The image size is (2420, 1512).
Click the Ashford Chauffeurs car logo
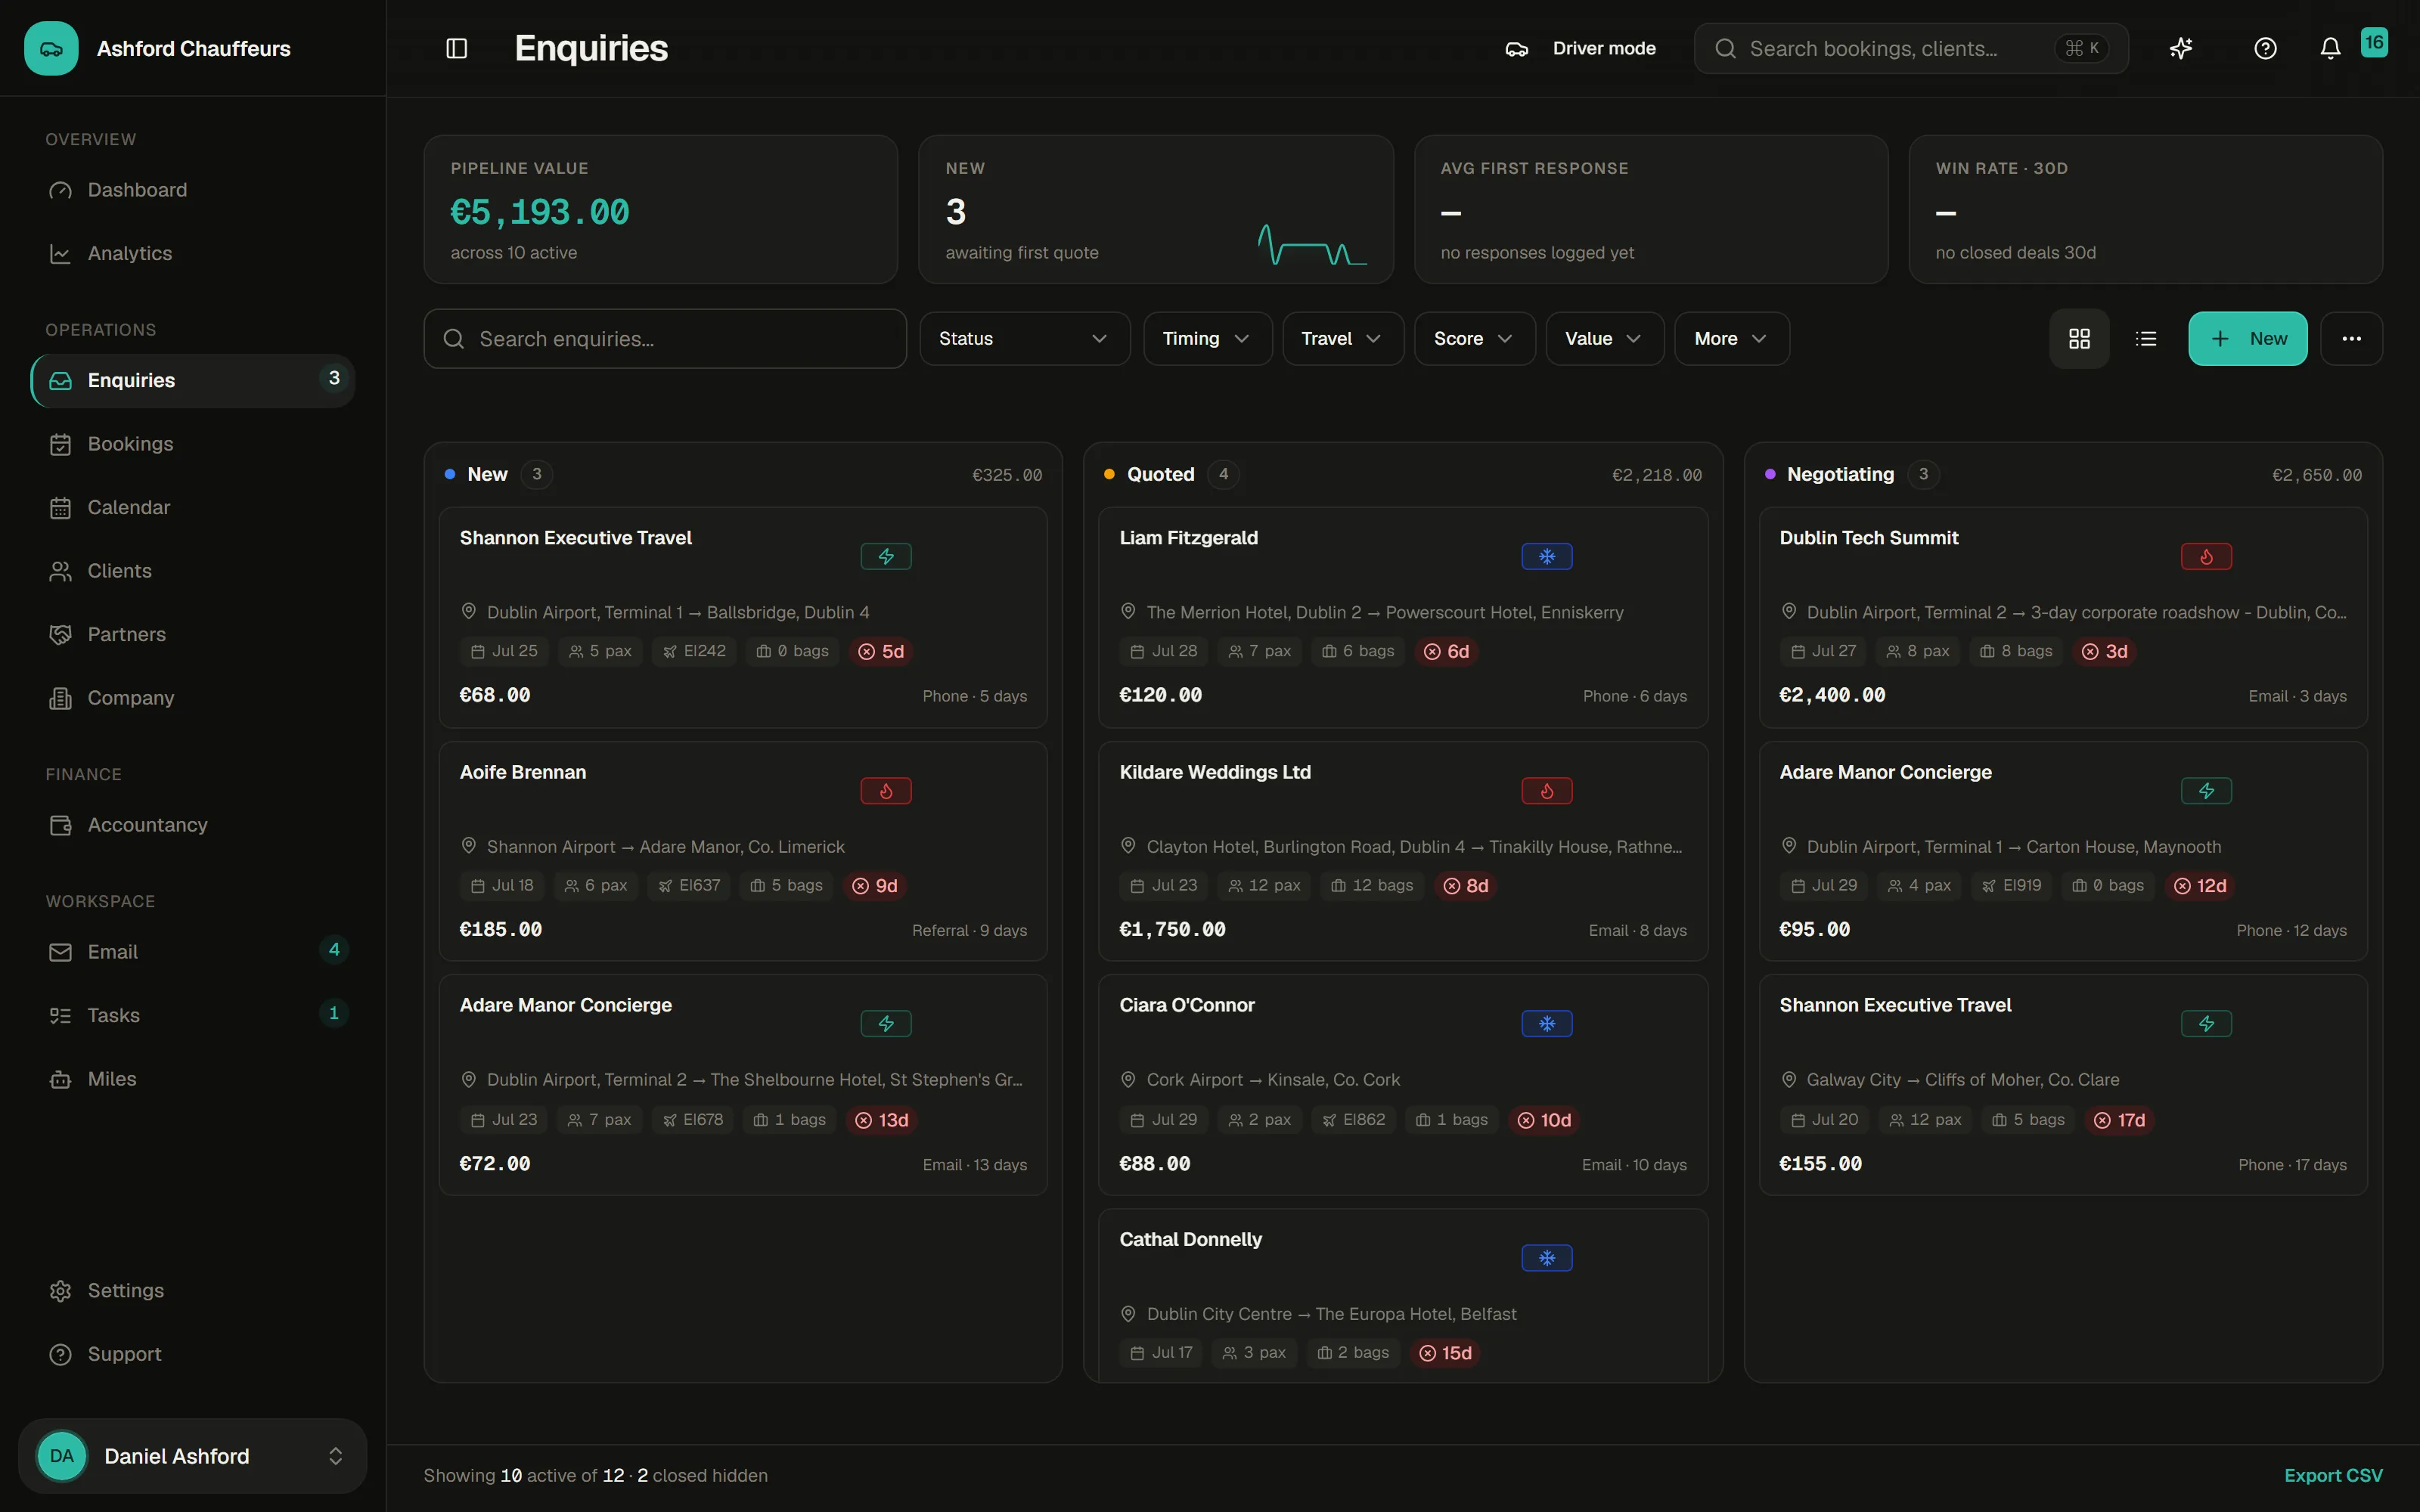point(51,48)
